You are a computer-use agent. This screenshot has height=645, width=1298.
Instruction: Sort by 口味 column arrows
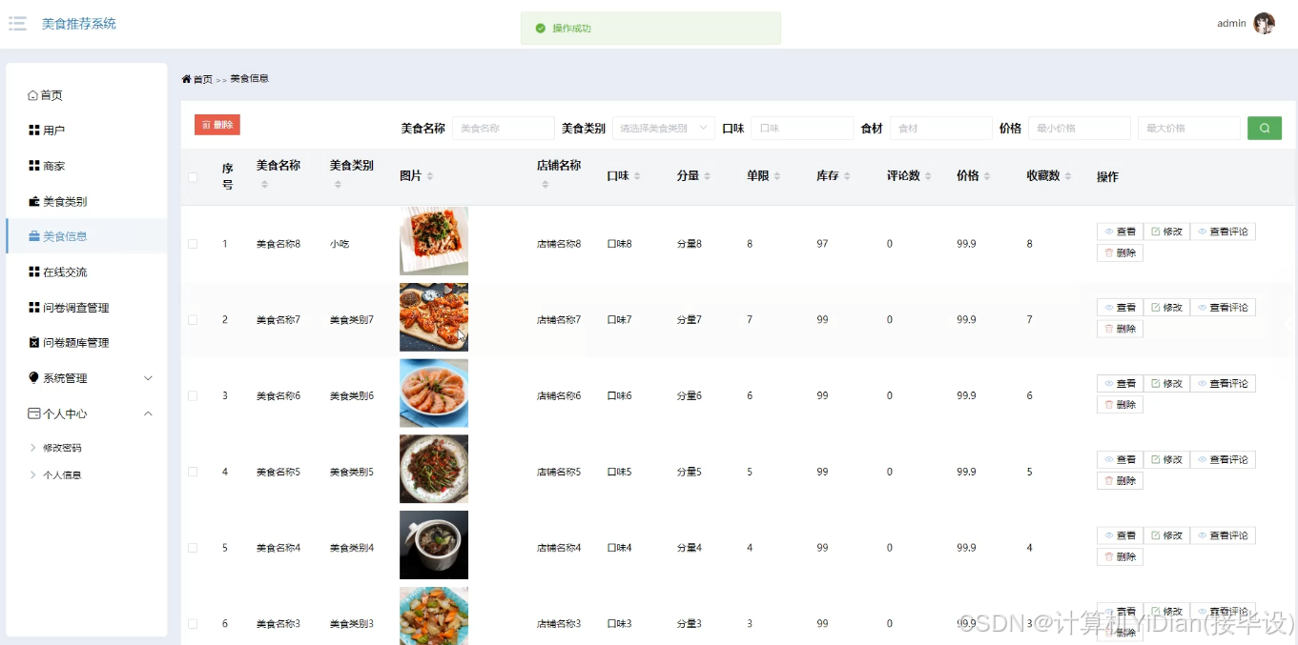pos(637,176)
